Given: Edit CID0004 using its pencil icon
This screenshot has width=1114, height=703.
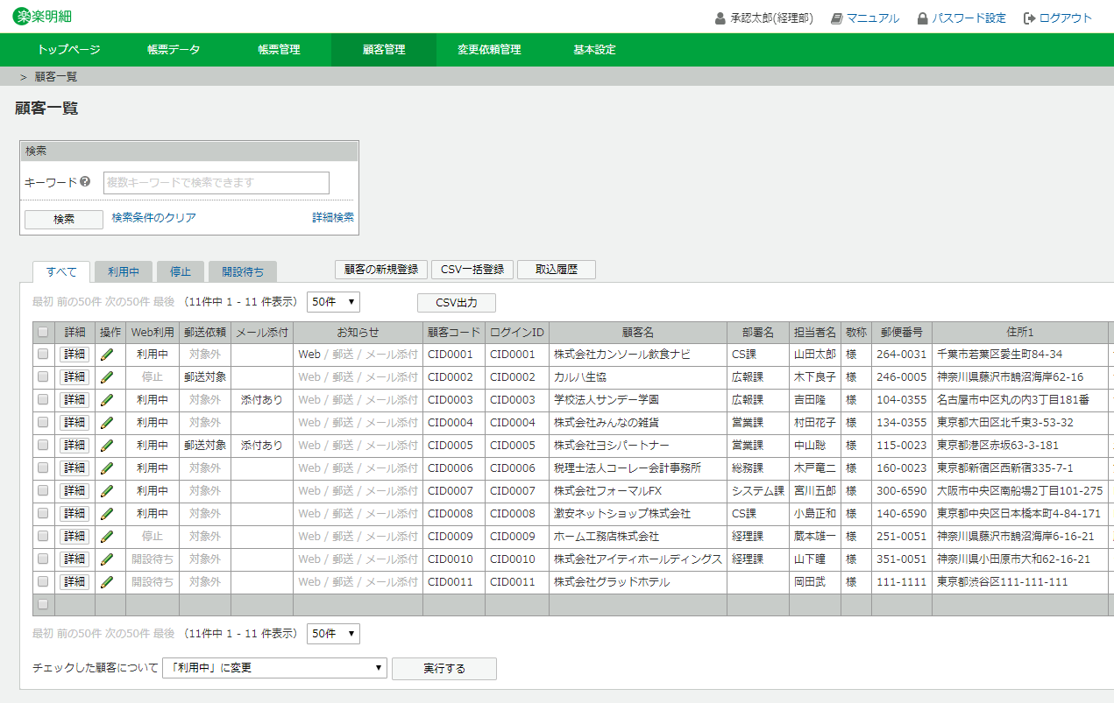Looking at the screenshot, I should coord(108,423).
